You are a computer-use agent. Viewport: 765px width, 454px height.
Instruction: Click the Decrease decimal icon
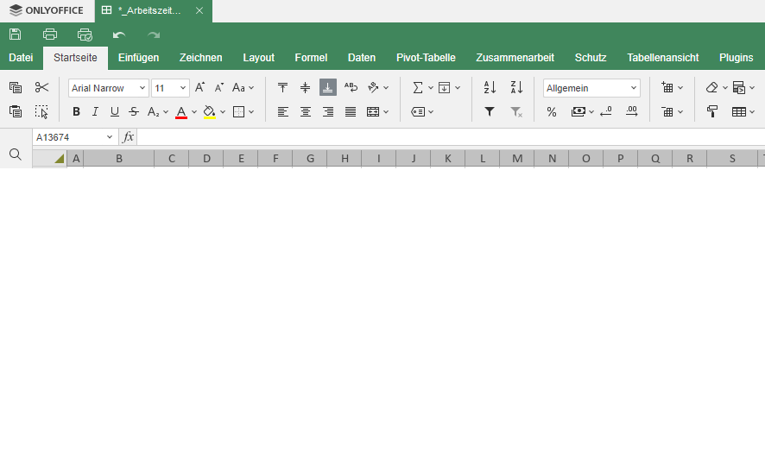[606, 111]
